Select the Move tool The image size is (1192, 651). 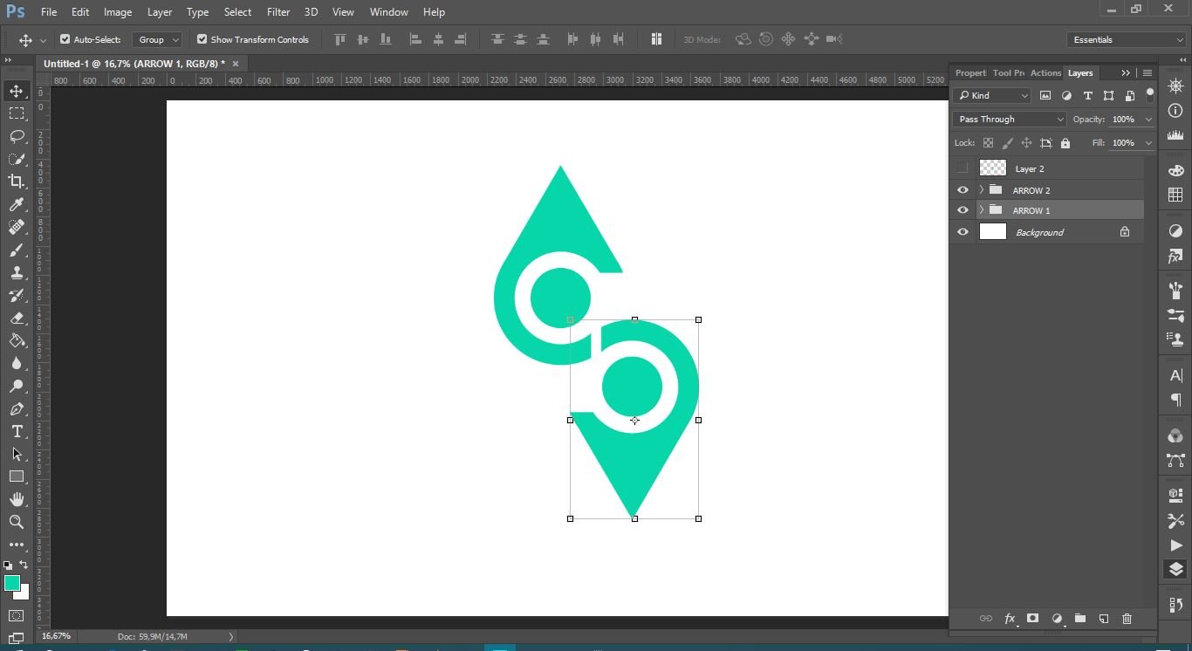point(17,91)
